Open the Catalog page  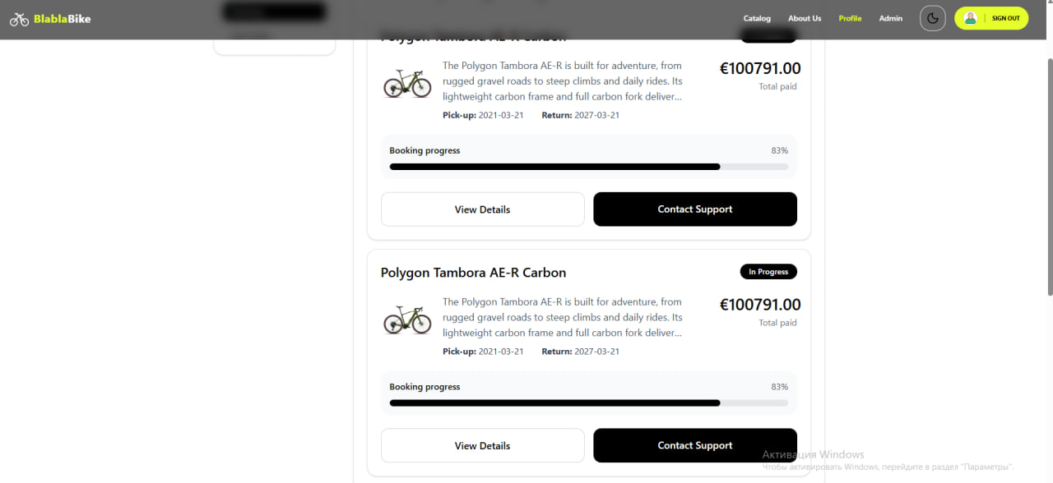pos(757,18)
